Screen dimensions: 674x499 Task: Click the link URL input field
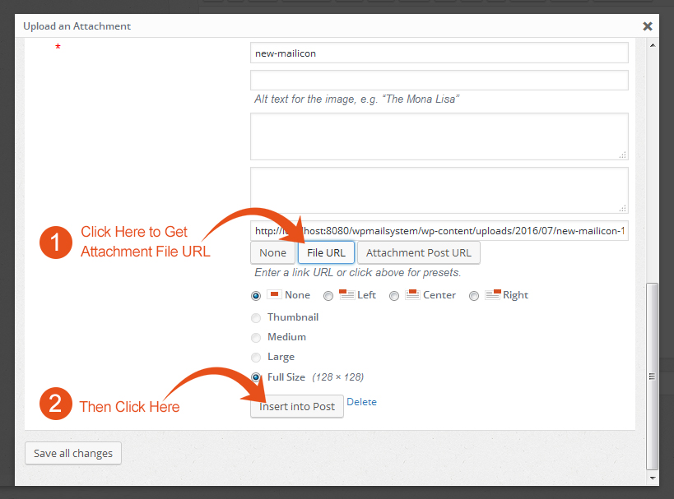coord(439,231)
